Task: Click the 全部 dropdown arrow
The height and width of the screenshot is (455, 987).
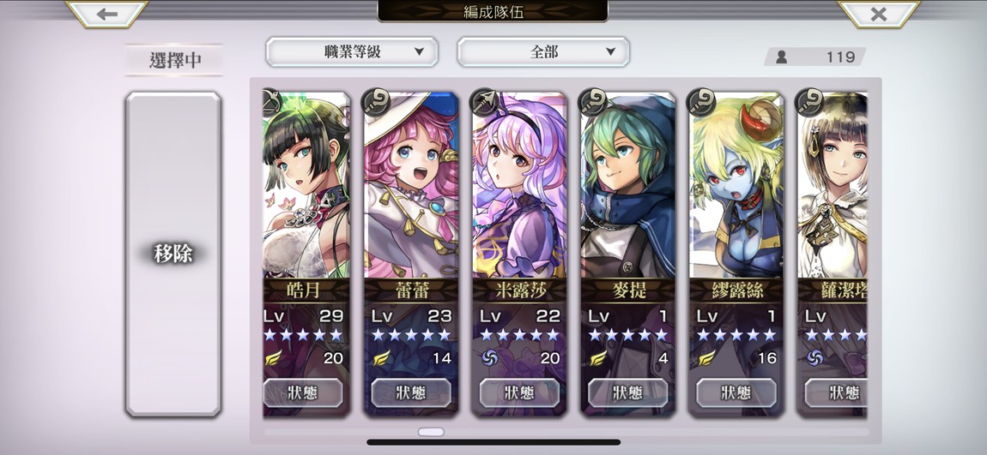Action: (610, 52)
